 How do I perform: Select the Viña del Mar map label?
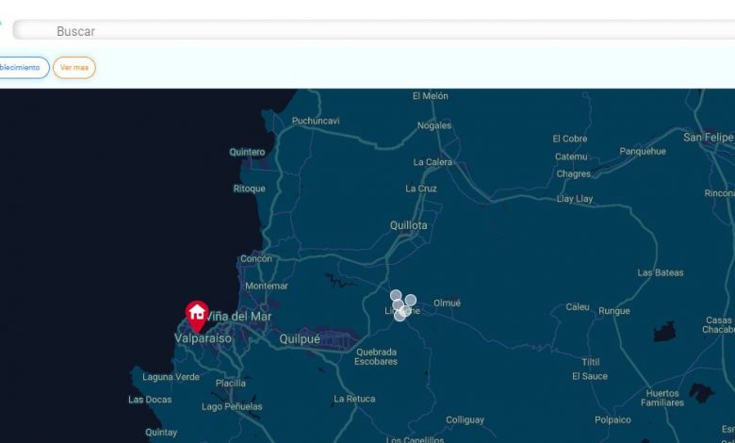coord(239,317)
